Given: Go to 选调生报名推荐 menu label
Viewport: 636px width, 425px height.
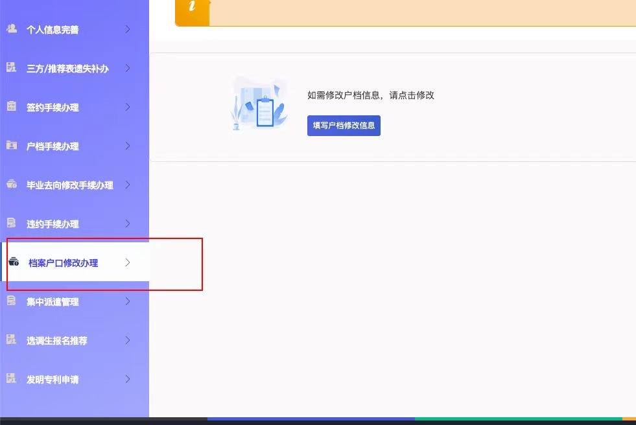Looking at the screenshot, I should (56, 341).
